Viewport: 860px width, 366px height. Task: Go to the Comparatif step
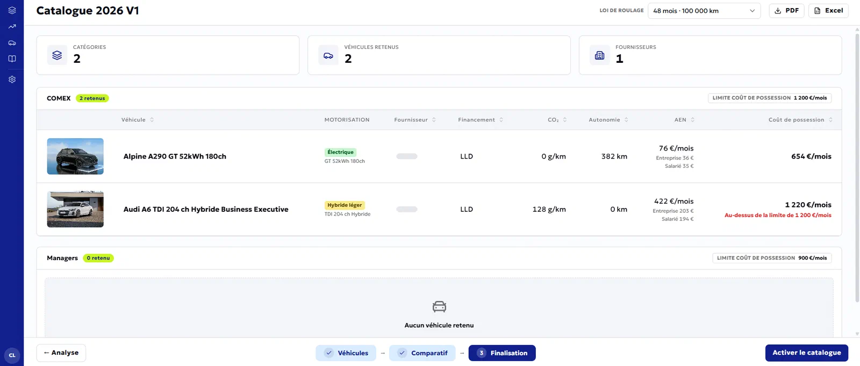[x=422, y=353]
